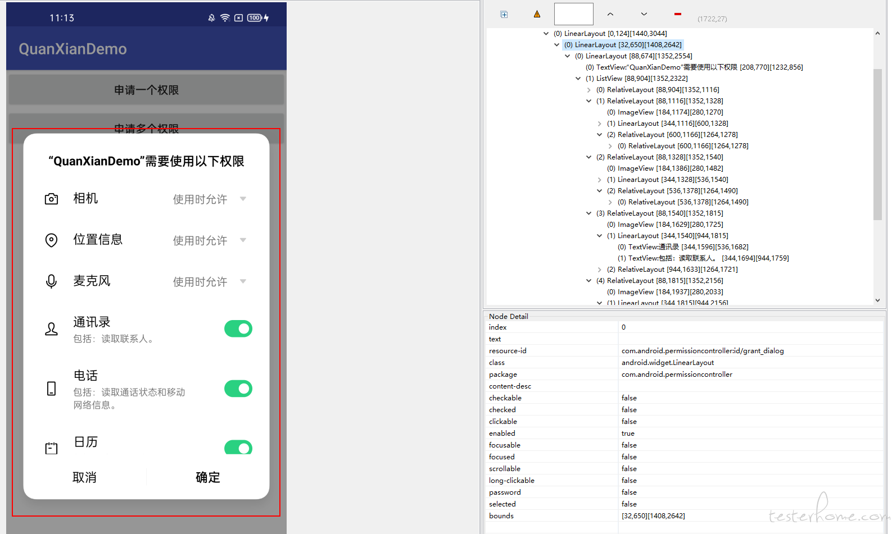Click the scroll-down arrow of tree panel
This screenshot has height=534, width=892.
coord(877,300)
